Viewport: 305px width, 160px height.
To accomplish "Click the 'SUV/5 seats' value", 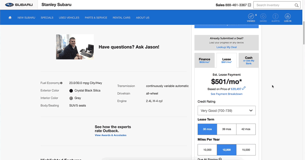I will pos(77,106).
